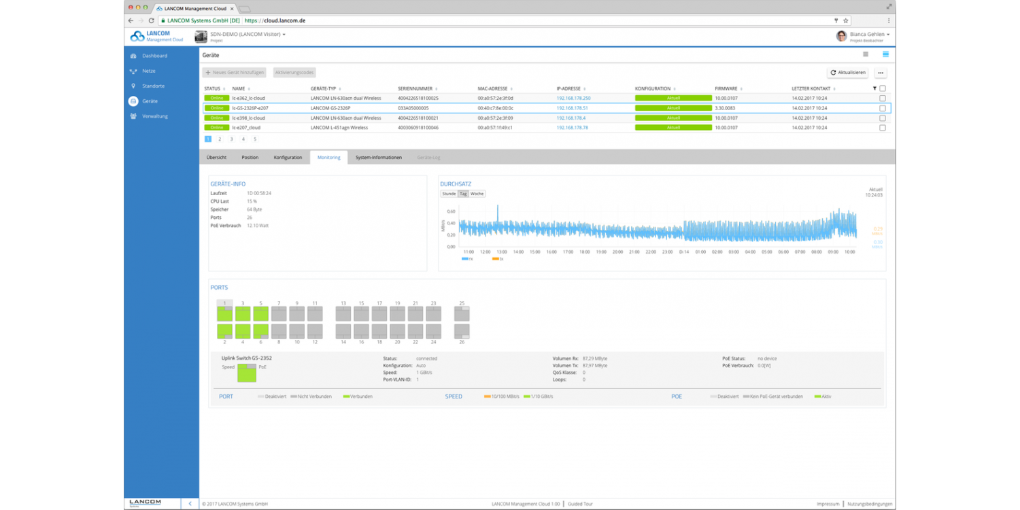Open the Dashboard icon in the sidebar

point(133,56)
